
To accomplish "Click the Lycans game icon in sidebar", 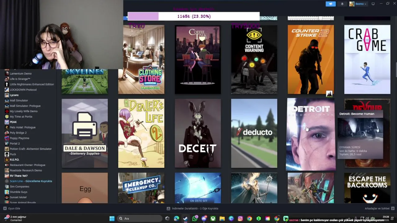I will [x=7, y=95].
